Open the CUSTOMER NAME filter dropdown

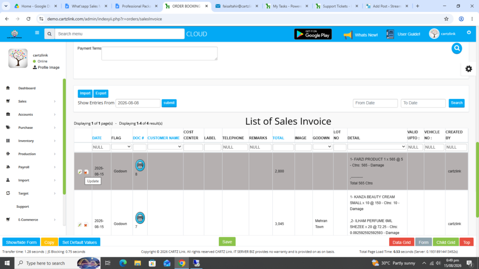point(165,147)
